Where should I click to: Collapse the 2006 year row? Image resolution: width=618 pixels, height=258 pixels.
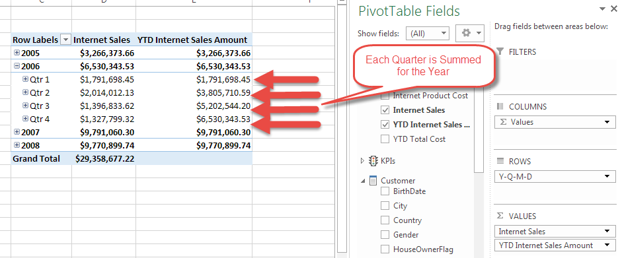tap(17, 66)
